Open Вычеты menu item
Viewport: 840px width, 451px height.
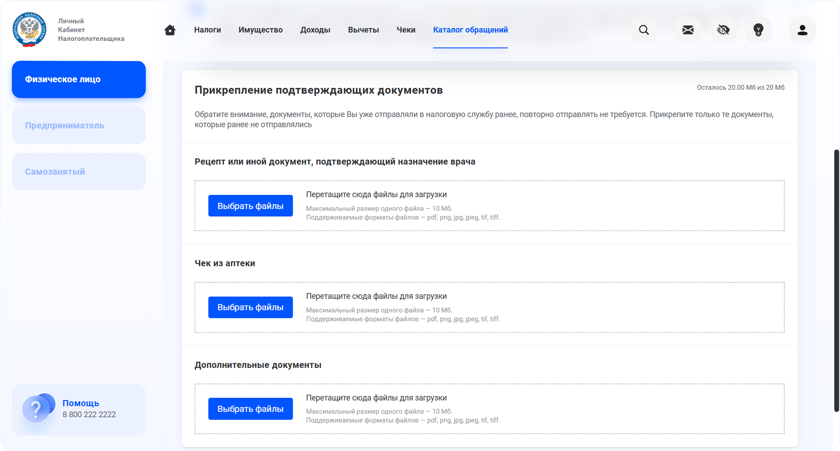(363, 30)
